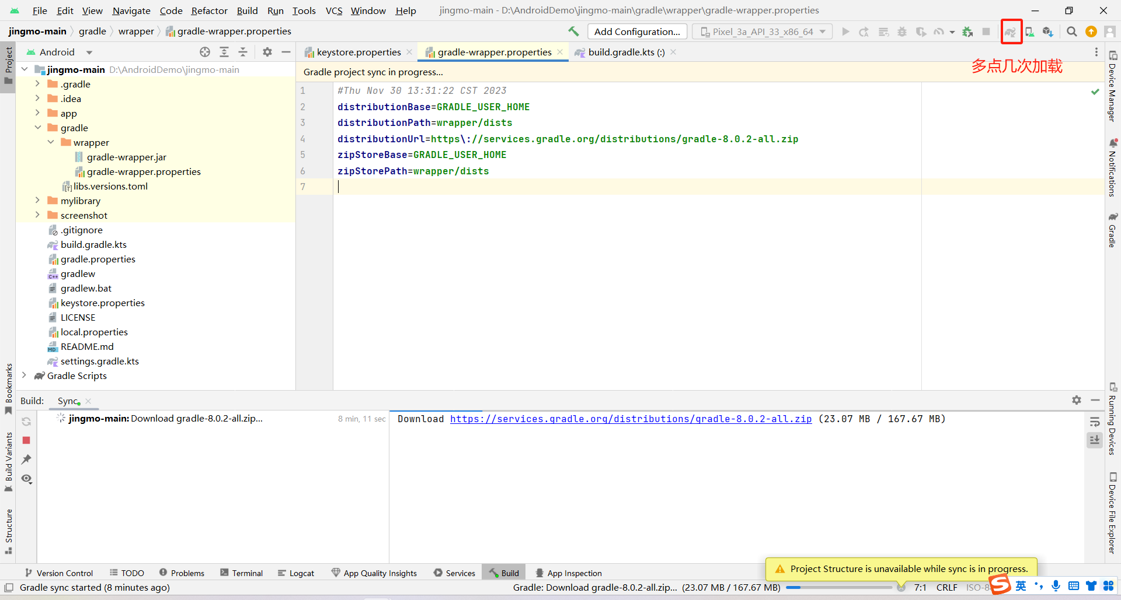Viewport: 1121px width, 600px height.
Task: Toggle the Structure side tool window
Action: point(8,531)
